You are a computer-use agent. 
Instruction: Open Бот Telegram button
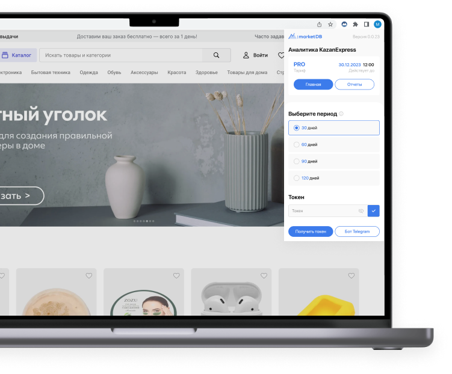click(x=357, y=231)
